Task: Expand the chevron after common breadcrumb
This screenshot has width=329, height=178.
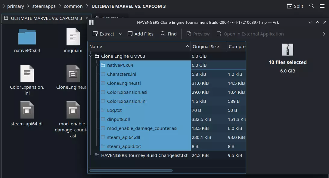Action: coord(87,6)
